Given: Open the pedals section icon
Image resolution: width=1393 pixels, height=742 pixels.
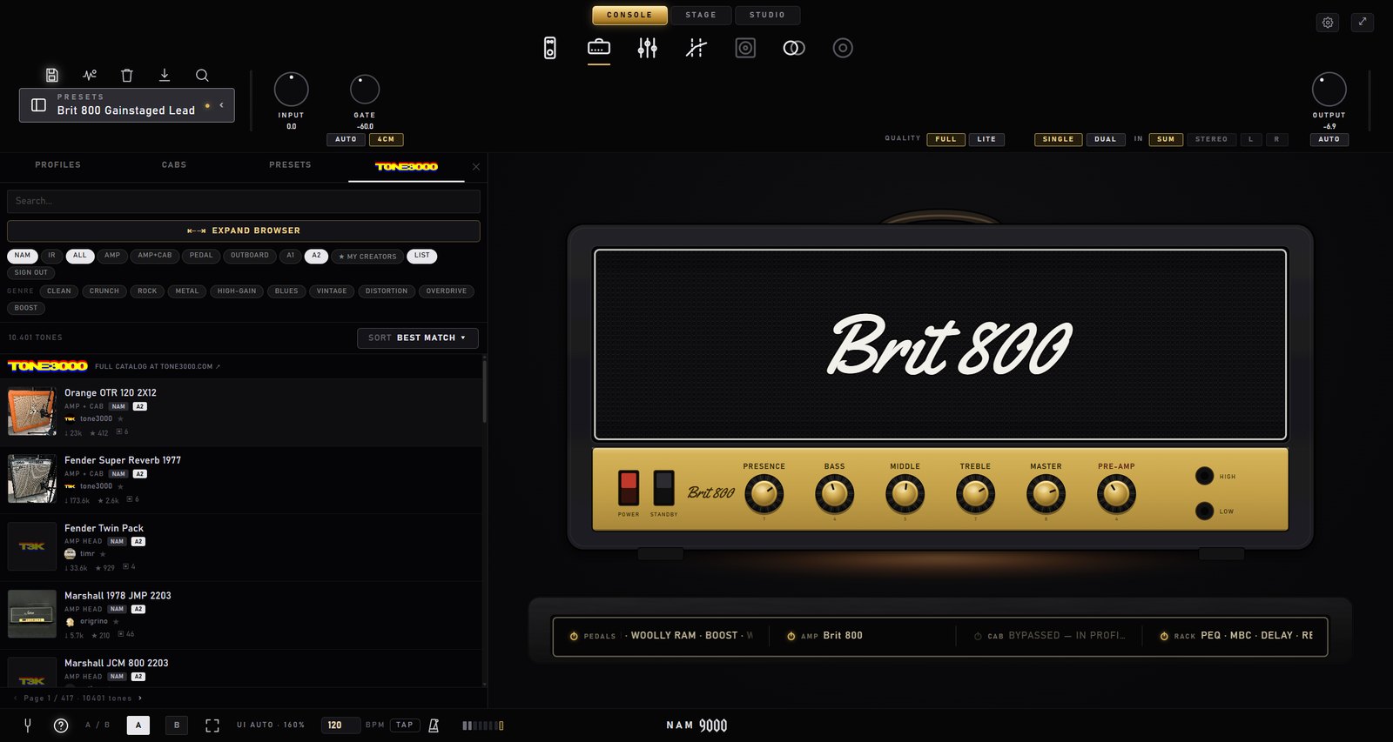Looking at the screenshot, I should (550, 48).
